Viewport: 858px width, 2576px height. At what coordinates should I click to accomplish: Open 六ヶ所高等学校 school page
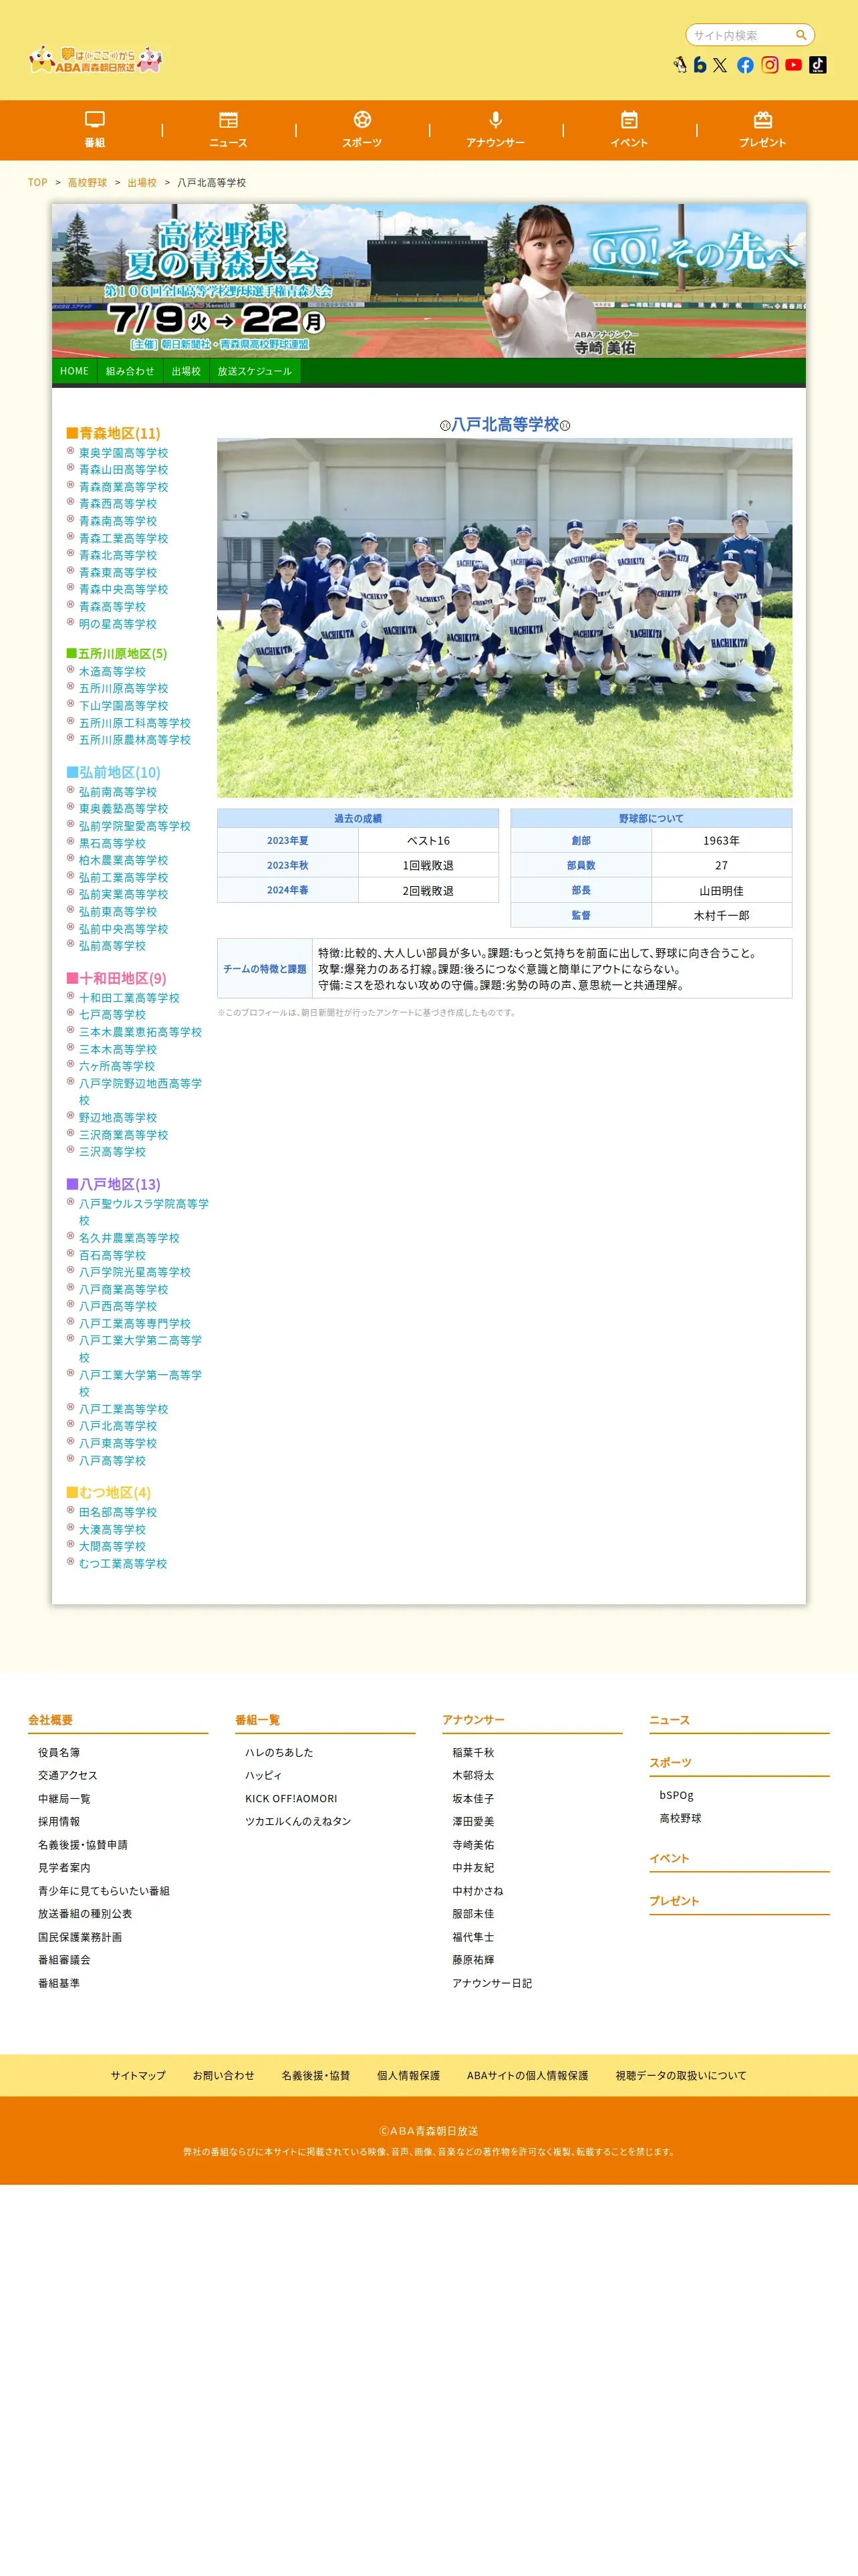[x=117, y=1066]
